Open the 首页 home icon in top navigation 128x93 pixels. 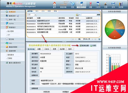click(55, 5)
